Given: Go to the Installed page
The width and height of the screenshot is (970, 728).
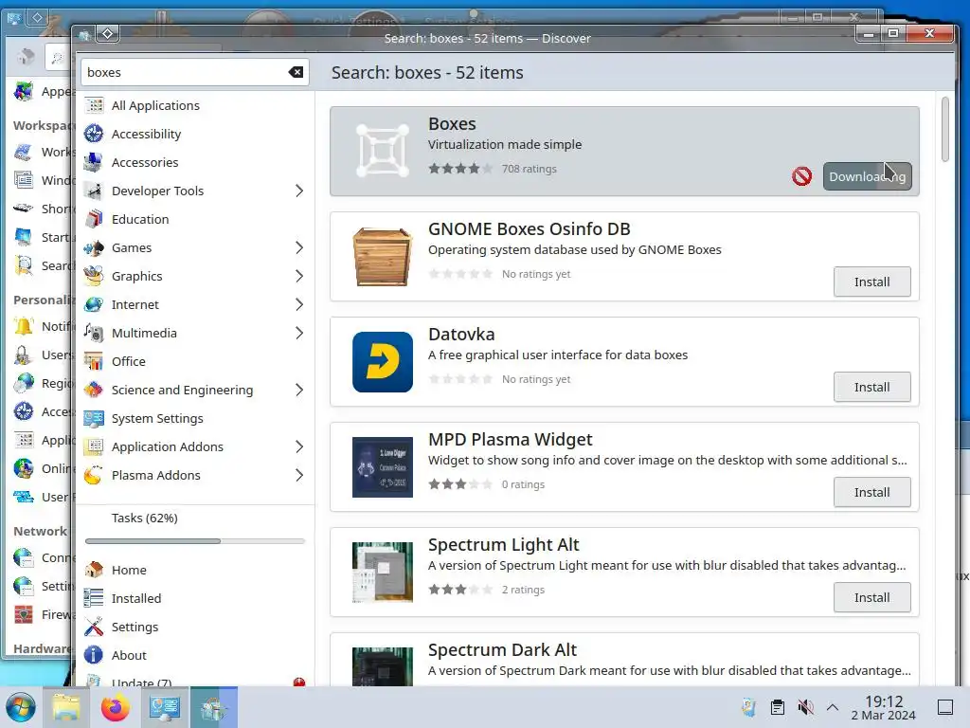Looking at the screenshot, I should (195, 599).
